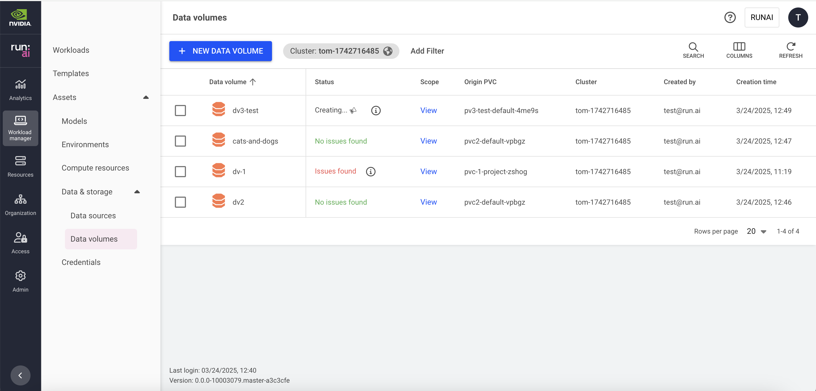
Task: Tick the dv2 row checkbox
Action: point(180,202)
